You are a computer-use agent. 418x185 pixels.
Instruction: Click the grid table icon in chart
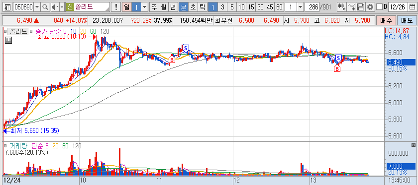tap(8, 40)
